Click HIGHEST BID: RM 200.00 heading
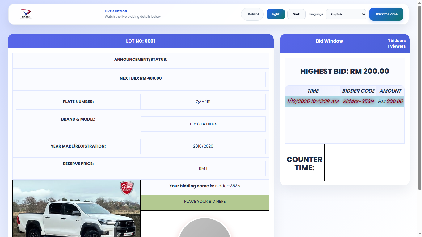This screenshot has width=422, height=237. coord(345,71)
